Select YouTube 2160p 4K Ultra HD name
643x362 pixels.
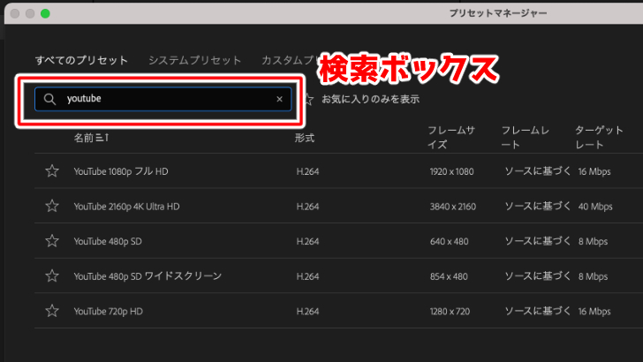pos(126,207)
